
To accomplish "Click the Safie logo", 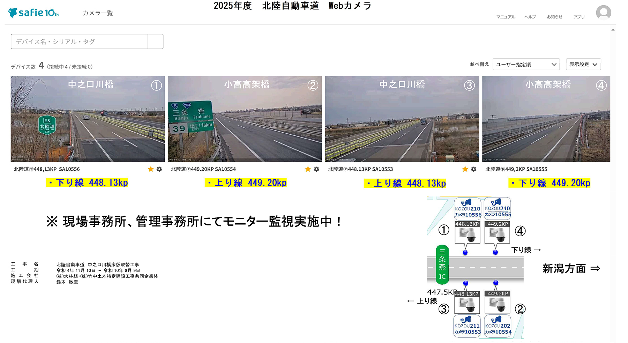I will pos(33,13).
